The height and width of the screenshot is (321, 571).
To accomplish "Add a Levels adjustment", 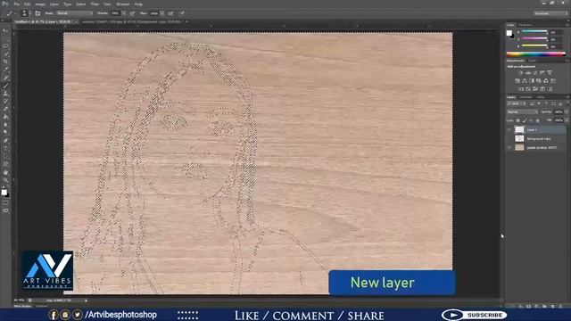I will tap(528, 73).
